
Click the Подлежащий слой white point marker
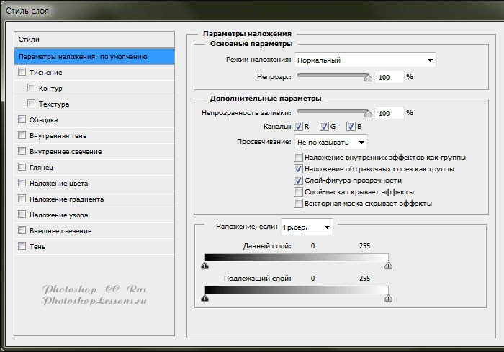coord(388,298)
